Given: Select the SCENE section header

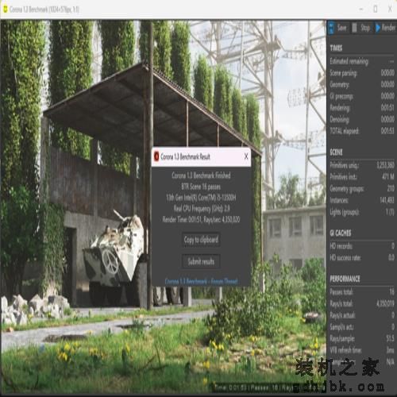Looking at the screenshot, I should pos(337,152).
